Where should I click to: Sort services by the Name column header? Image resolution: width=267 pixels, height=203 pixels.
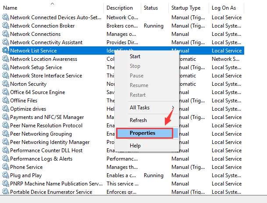pyautogui.click(x=11, y=8)
